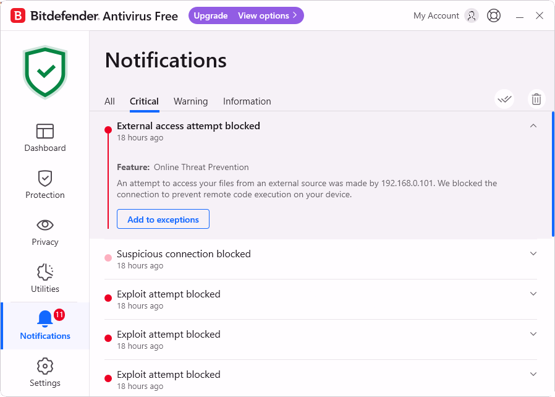Mark all notifications as read icon
555x397 pixels.
pyautogui.click(x=504, y=99)
